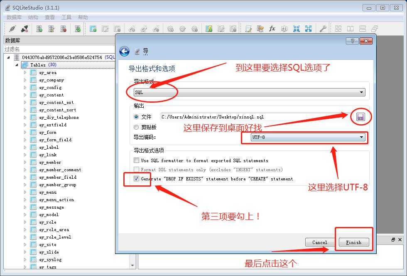Close the export dialog with red X
Viewport: 407px width, 276px height.
(x=366, y=41)
